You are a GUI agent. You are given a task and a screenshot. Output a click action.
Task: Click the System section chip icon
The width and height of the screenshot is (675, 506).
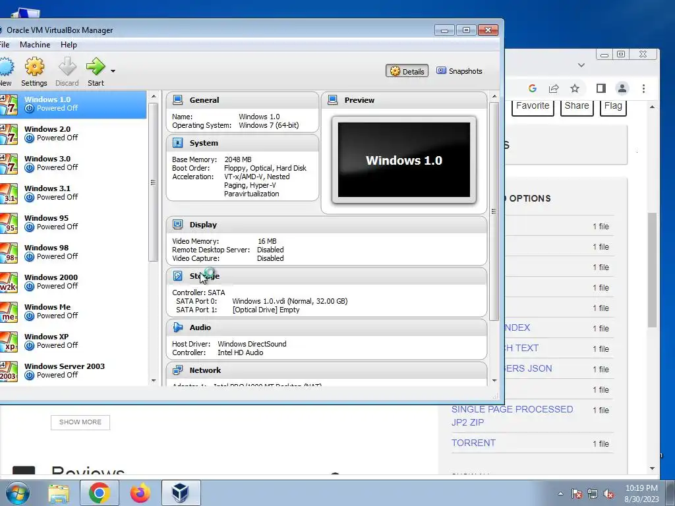coord(177,143)
